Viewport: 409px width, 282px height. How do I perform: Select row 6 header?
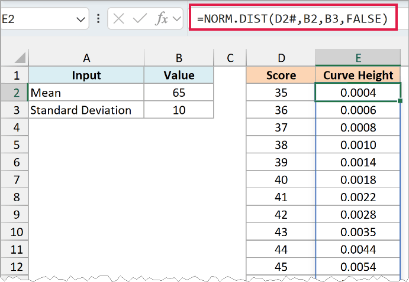[14, 162]
